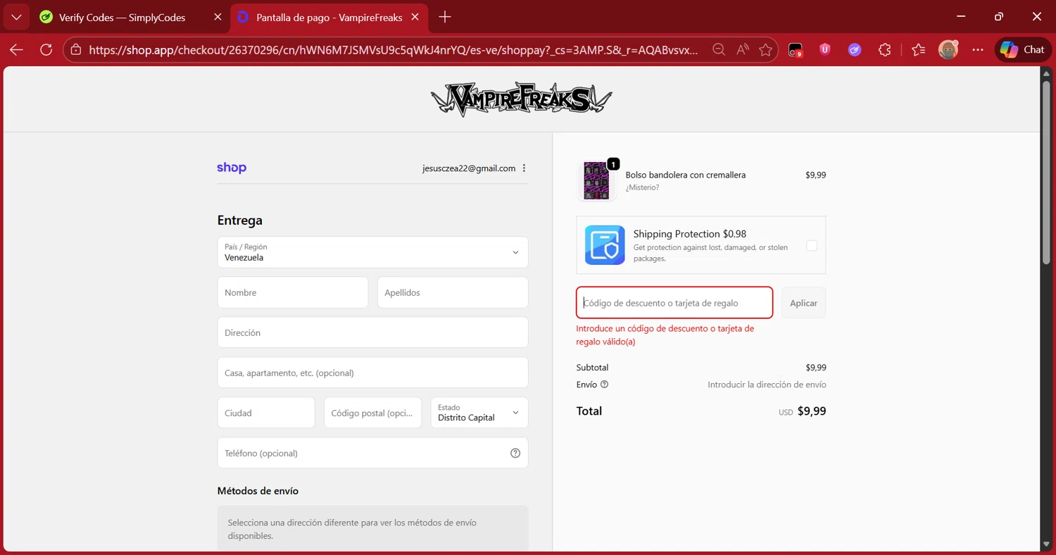Click the Métodos de envío heading

coord(258,491)
